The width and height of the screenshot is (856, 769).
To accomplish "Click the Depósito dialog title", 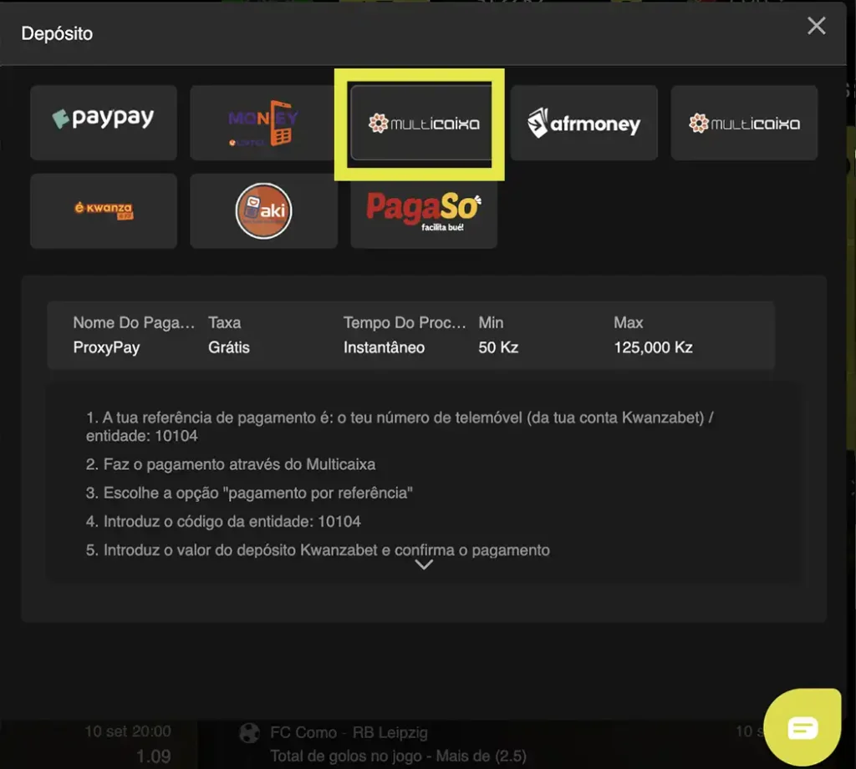I will pos(57,33).
